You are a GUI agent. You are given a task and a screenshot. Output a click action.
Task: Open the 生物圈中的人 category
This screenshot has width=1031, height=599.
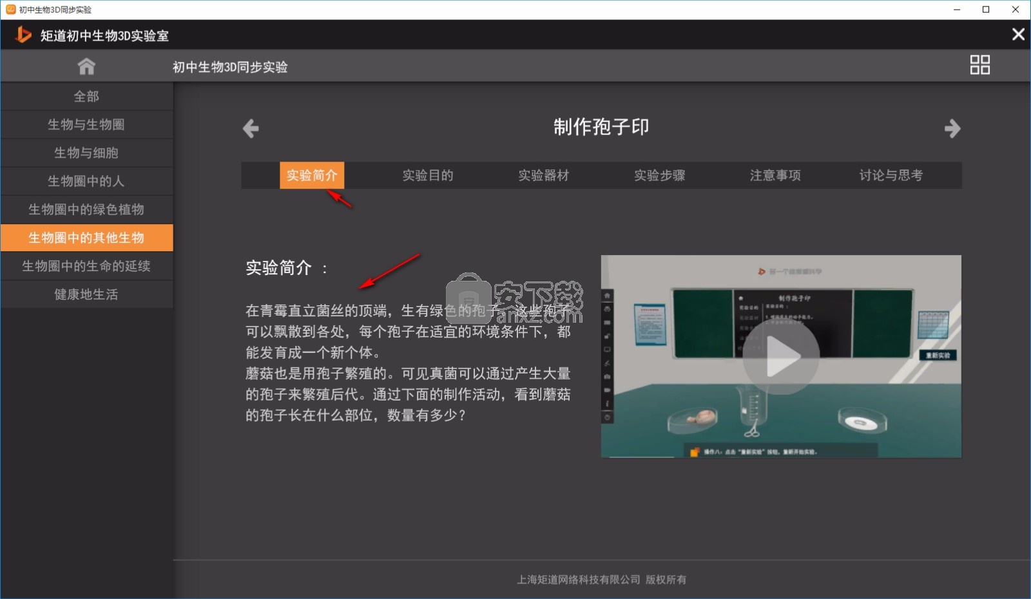click(86, 181)
